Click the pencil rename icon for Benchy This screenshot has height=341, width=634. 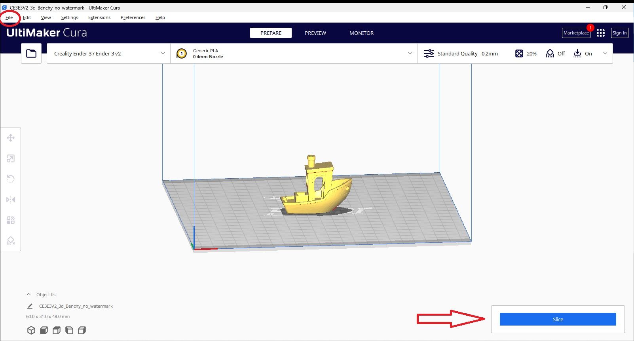pos(30,306)
